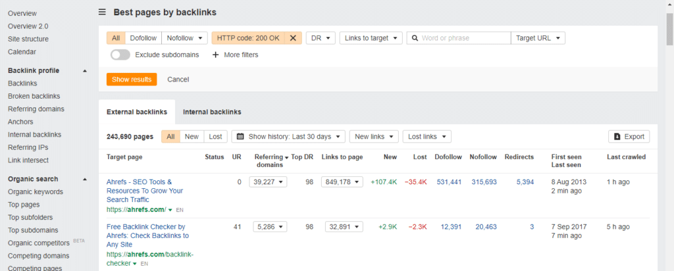The image size is (674, 271).
Task: Toggle Exclude subdomains switch
Action: 120,55
